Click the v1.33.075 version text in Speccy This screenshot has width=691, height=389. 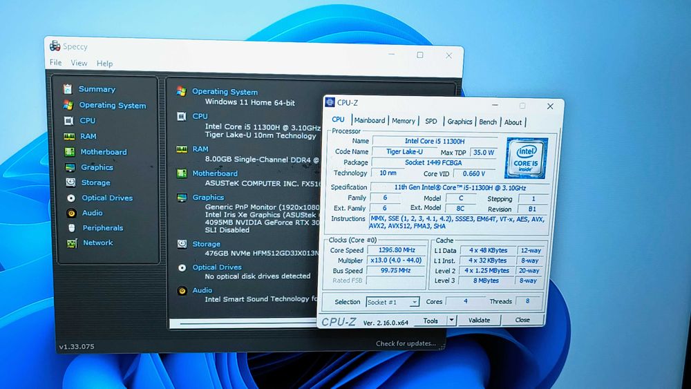[x=77, y=347]
